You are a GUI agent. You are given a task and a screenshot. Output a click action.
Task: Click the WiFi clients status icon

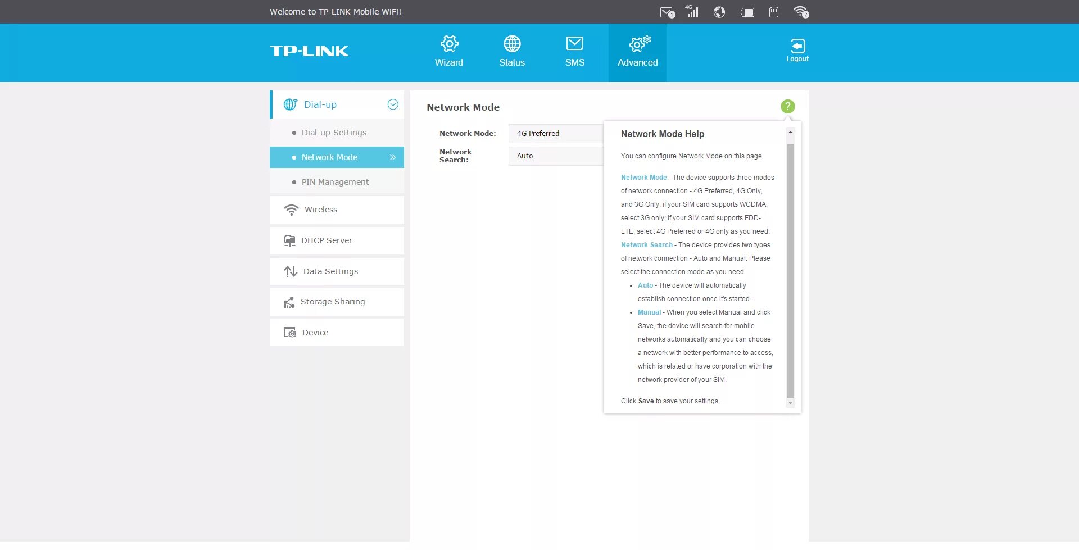tap(801, 12)
